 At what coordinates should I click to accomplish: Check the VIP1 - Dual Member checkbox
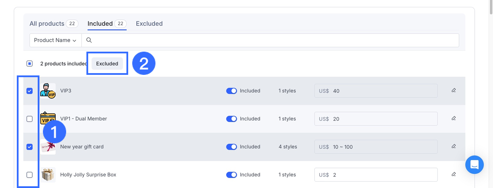click(30, 119)
